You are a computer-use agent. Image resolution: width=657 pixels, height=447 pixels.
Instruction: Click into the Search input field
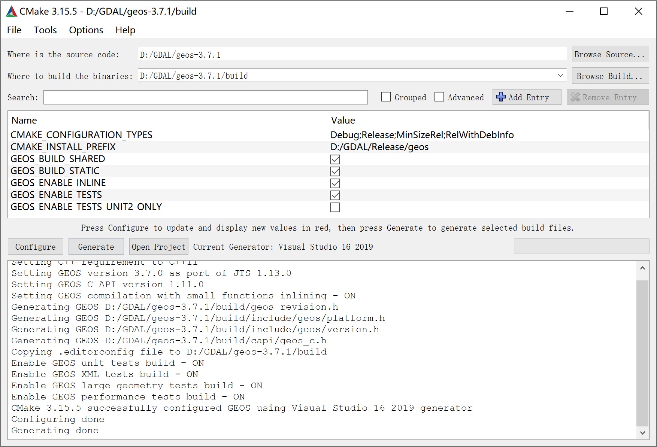tap(206, 97)
